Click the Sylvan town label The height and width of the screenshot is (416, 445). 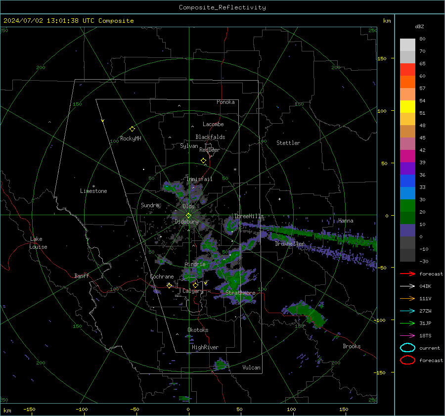[189, 146]
